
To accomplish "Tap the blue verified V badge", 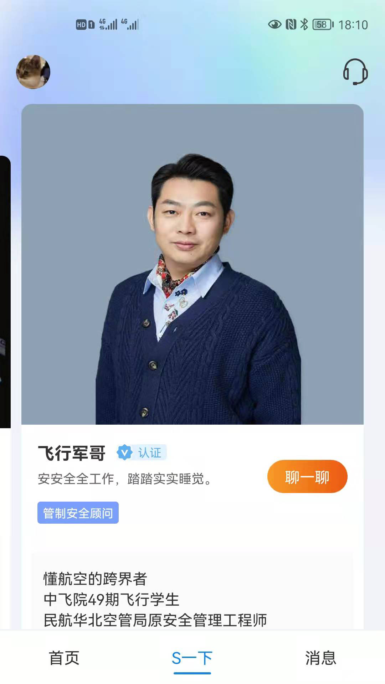I will pos(124,452).
